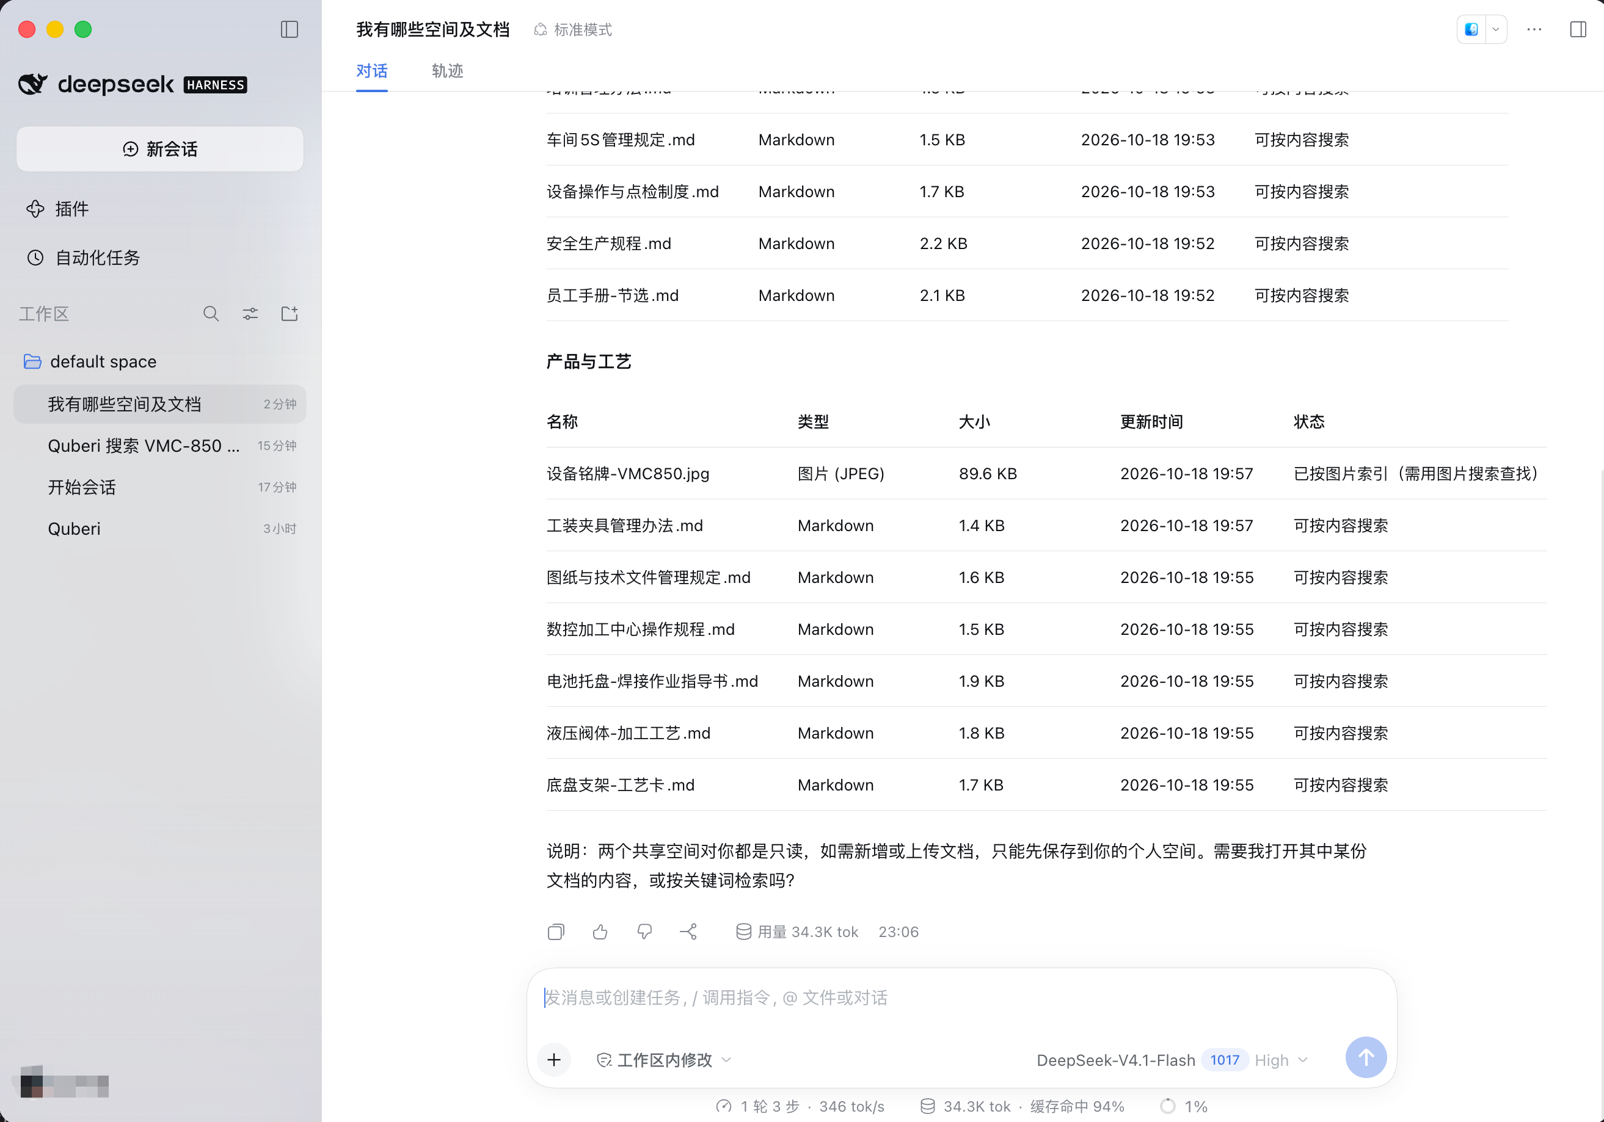Give the response a thumbs down
The height and width of the screenshot is (1122, 1604).
(x=644, y=932)
